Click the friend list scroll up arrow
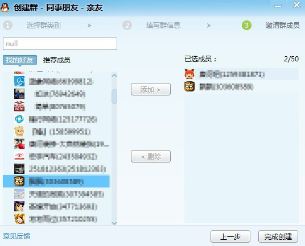This screenshot has width=305, height=246. [114, 75]
